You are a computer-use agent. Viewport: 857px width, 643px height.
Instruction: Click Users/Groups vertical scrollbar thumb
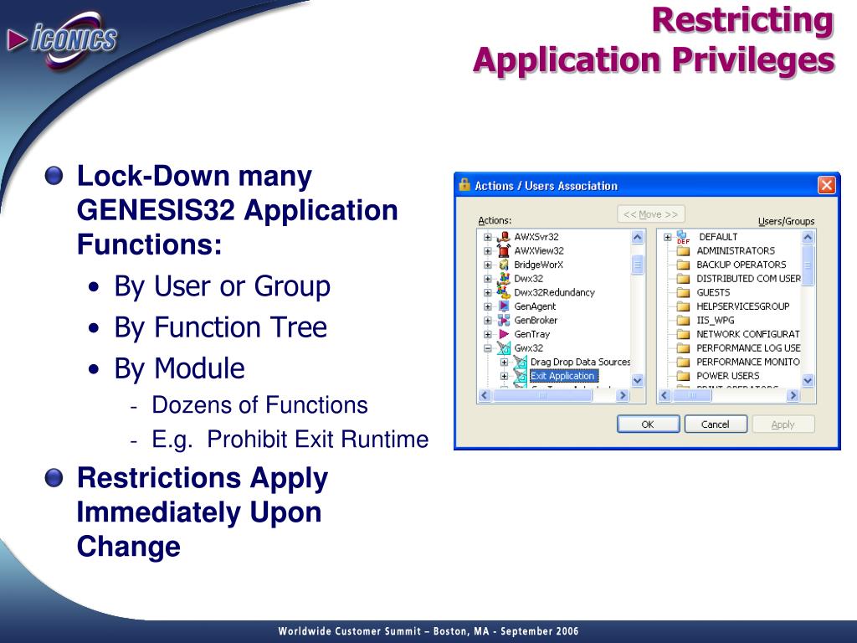(x=808, y=265)
